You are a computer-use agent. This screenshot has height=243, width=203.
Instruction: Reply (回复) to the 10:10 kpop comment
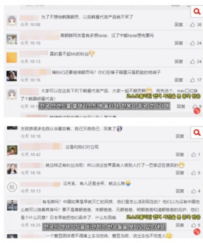(179, 43)
